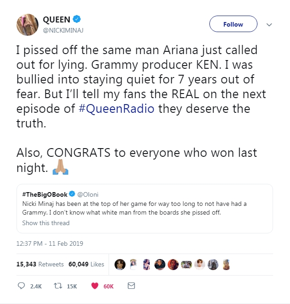Click the red heart like icon
This screenshot has height=304, width=290.
click(x=95, y=286)
